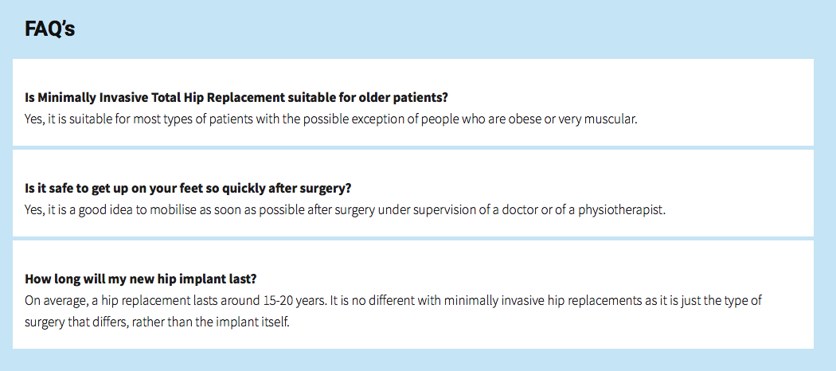Click the answer mentioning obese or very muscular people
836x371 pixels.
pos(331,119)
